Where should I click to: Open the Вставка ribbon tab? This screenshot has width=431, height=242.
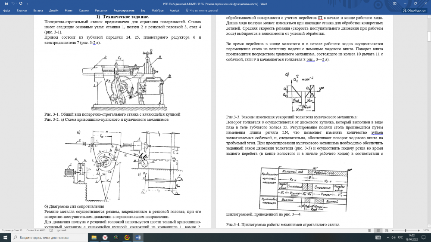pos(38,10)
